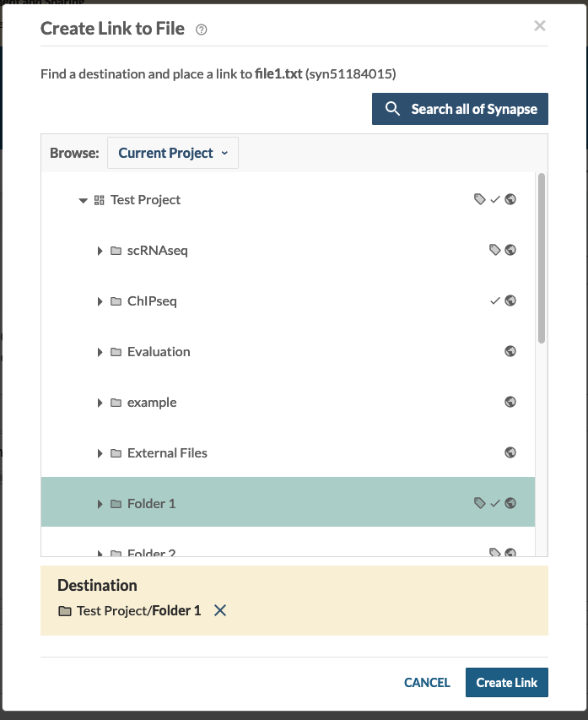Click the globe icon on External Files row
The height and width of the screenshot is (720, 588).
pos(510,452)
